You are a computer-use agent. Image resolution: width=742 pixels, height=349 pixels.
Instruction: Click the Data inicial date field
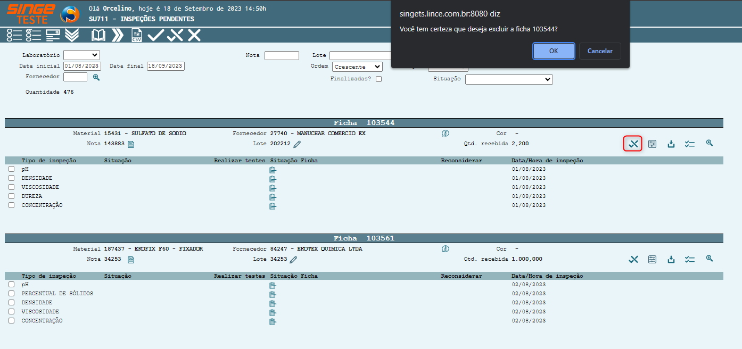tap(82, 67)
